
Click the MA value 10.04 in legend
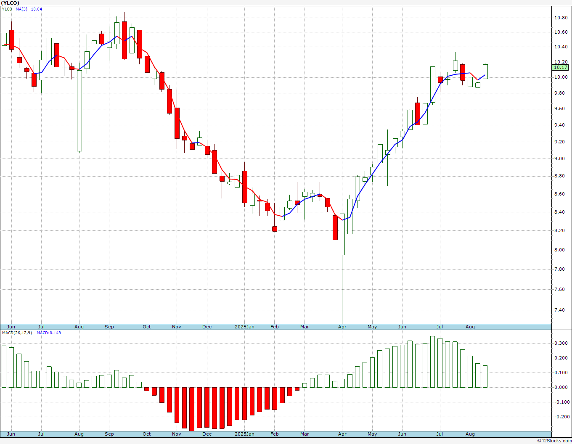click(37, 9)
